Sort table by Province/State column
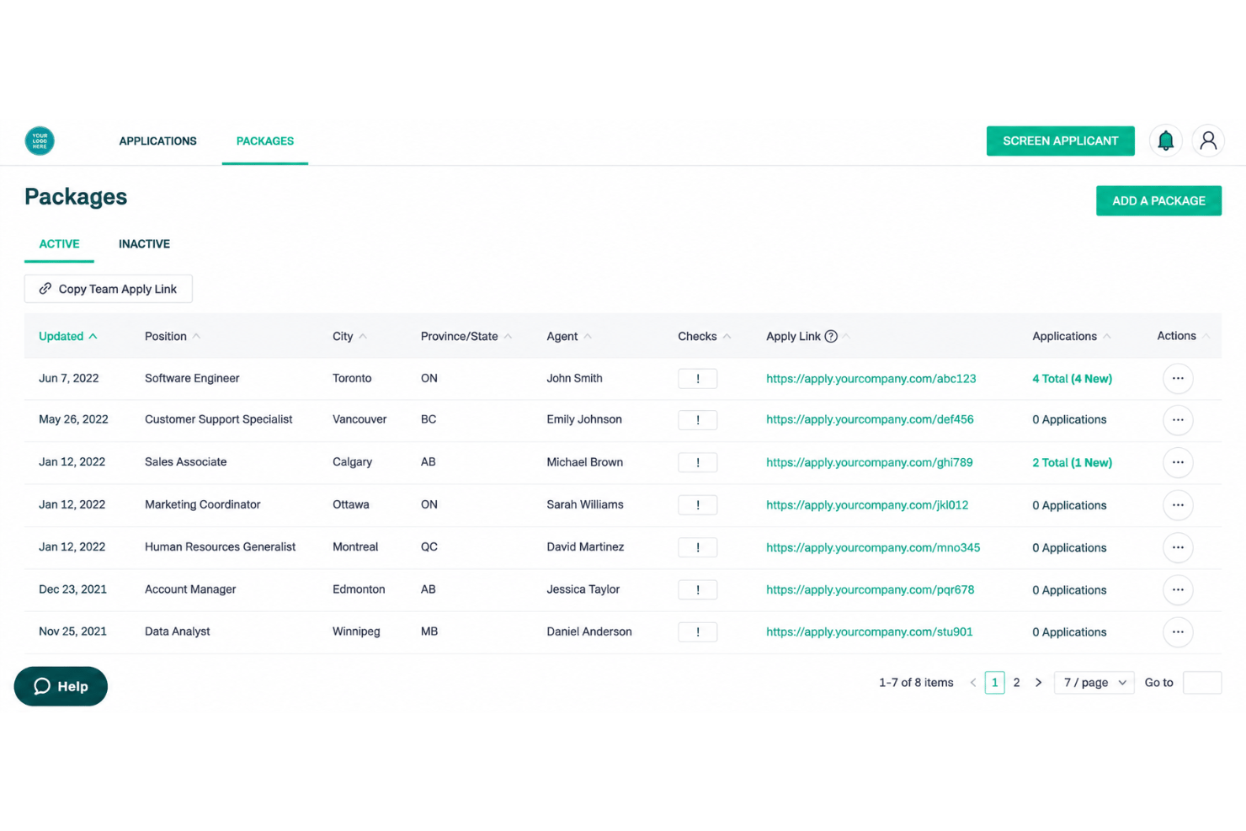 [466, 336]
